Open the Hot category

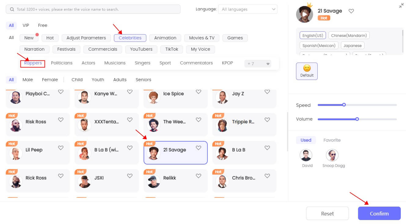[x=50, y=38]
